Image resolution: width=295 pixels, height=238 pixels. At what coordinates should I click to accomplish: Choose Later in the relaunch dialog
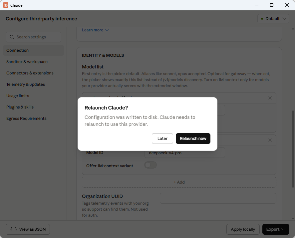[x=162, y=139]
